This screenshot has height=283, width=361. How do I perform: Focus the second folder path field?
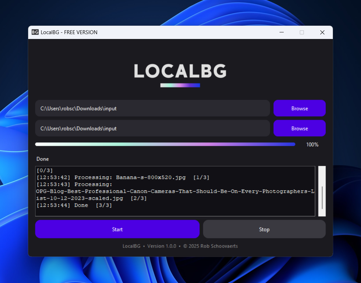pyautogui.click(x=152, y=128)
